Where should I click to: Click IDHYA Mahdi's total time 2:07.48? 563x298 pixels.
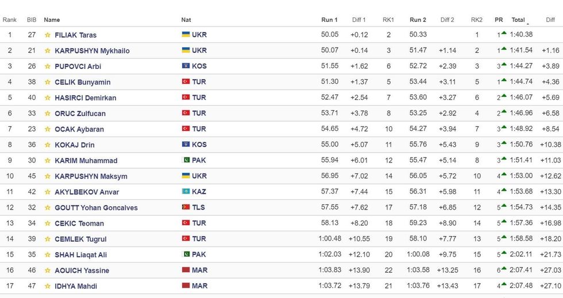click(x=522, y=286)
